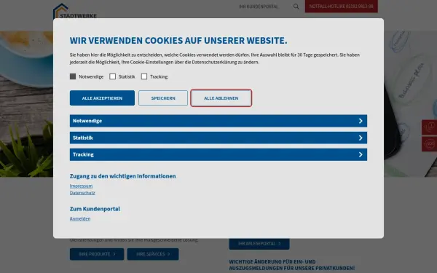The height and width of the screenshot is (273, 437).
Task: Click the Alle Ablehnen button
Action: [221, 98]
